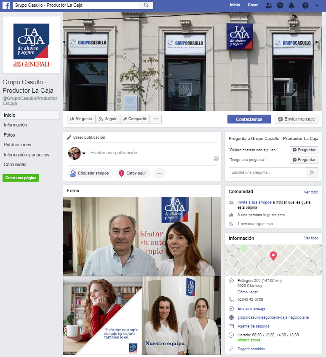Open Fotos in the sidebar
326x357 pixels.
(x=9, y=135)
